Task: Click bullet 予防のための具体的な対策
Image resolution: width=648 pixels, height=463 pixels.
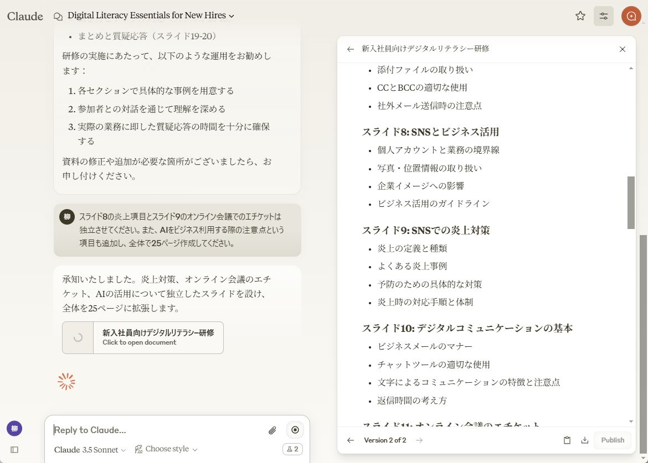Action: [429, 284]
